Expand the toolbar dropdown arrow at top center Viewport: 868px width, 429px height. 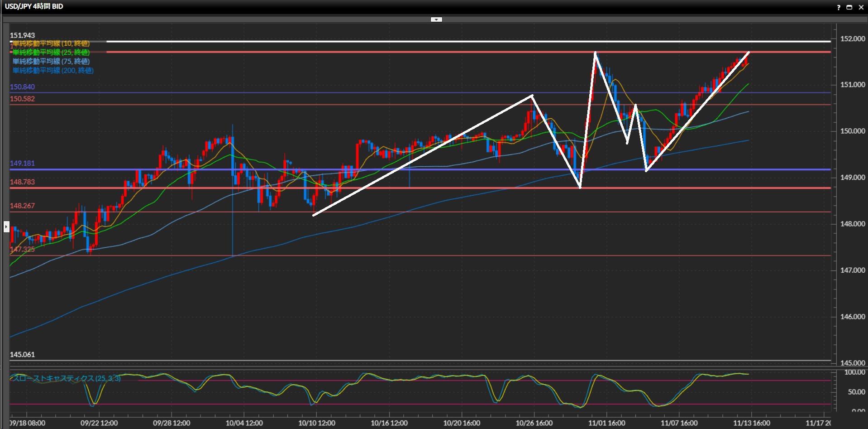pos(436,19)
